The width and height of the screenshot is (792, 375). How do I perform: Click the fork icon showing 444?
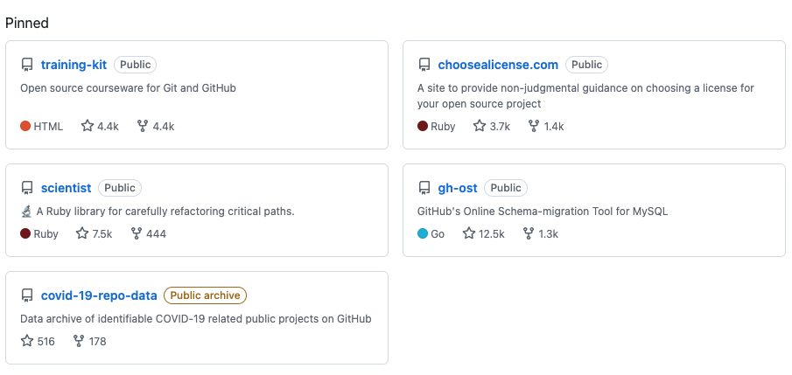pos(137,233)
